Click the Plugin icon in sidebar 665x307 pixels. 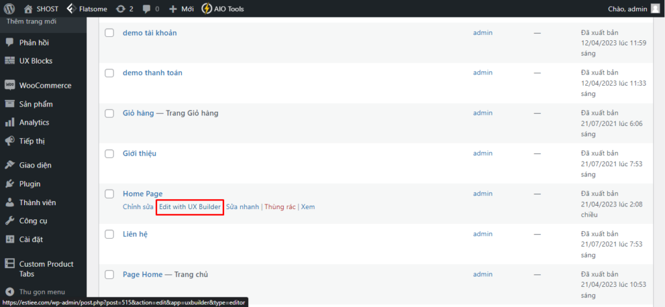click(x=10, y=184)
